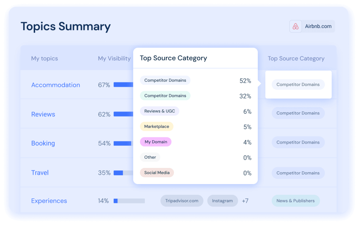359x225 pixels.
Task: Click the Experiences topic link
Action: (x=49, y=201)
